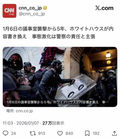Viewport: 120px width, 139px height.
Task: Click the cnn.co.jp source link
Action: pyautogui.click(x=24, y=111)
